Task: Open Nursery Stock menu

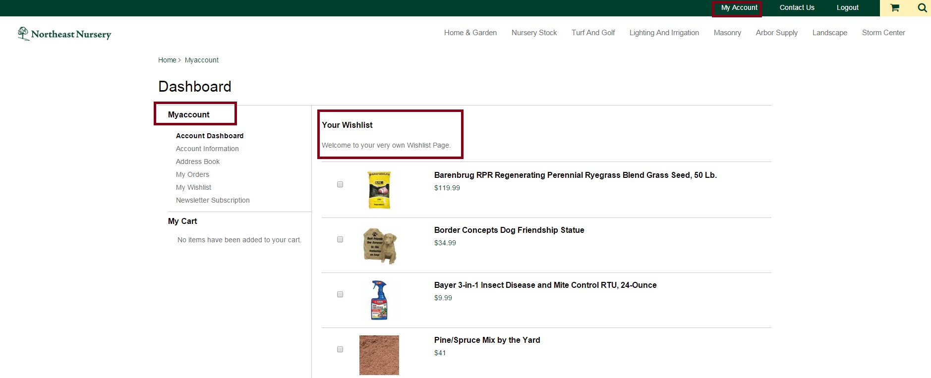Action: tap(534, 33)
